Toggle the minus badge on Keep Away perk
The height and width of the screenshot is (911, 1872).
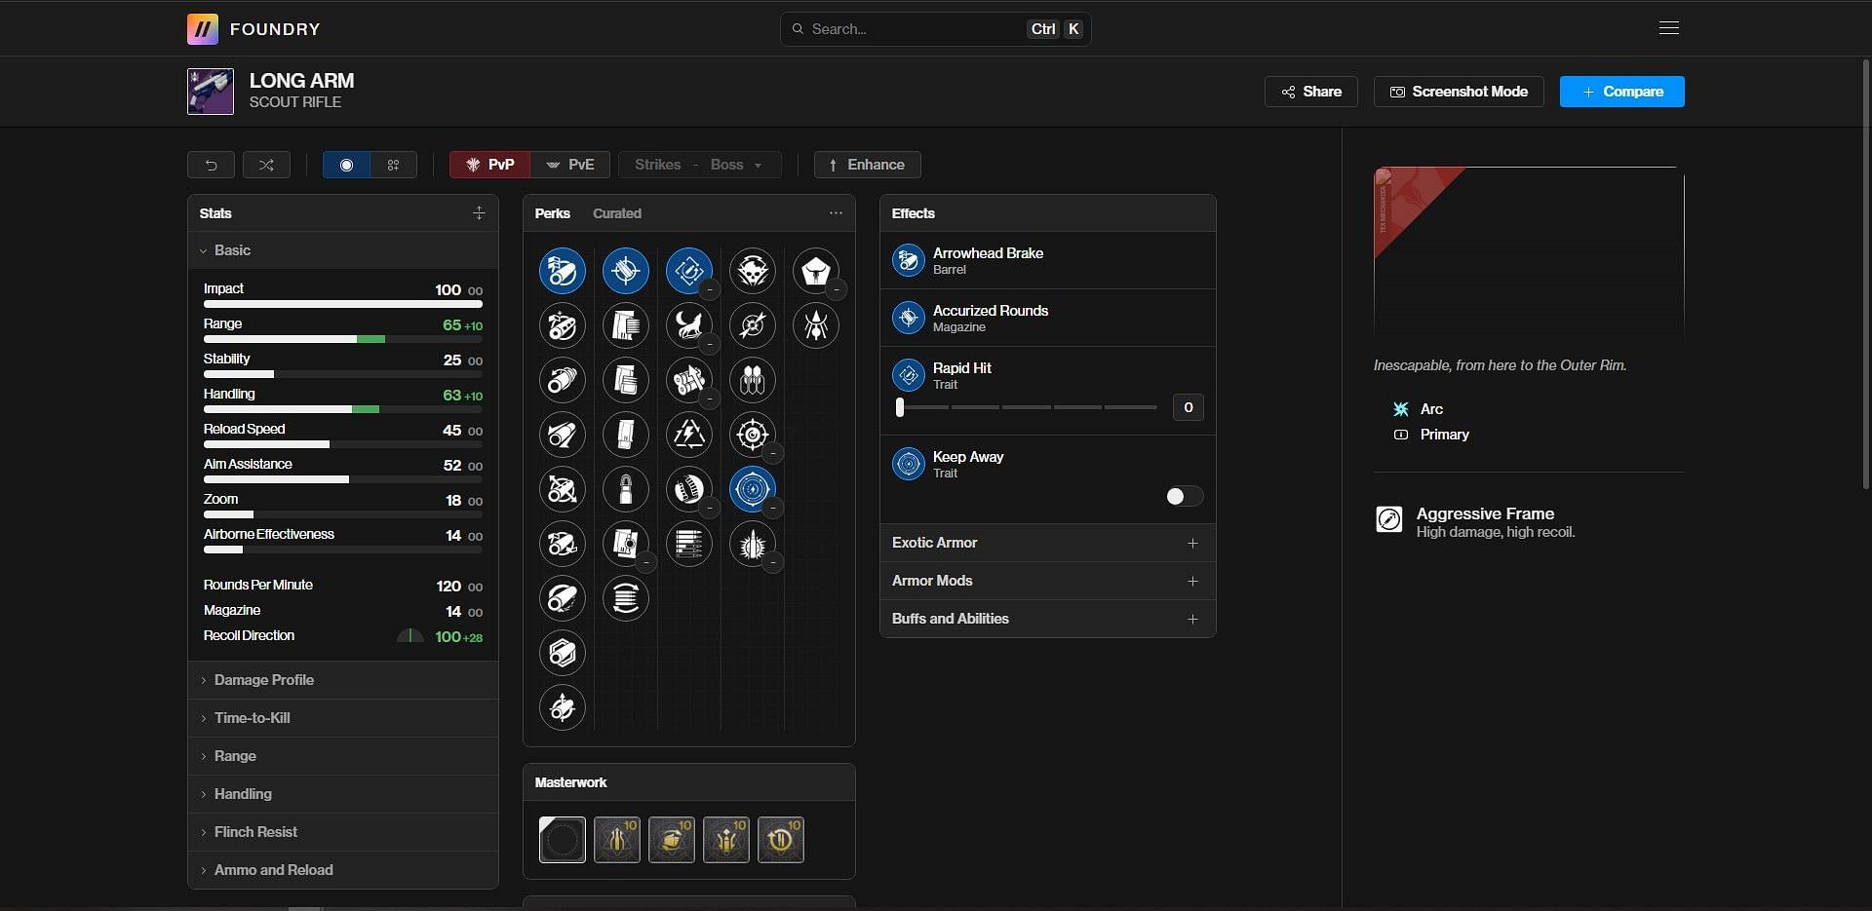[x=772, y=508]
